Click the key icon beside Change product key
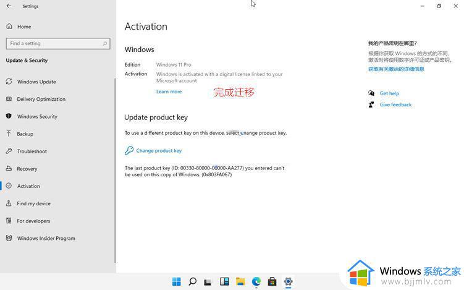 tap(129, 150)
